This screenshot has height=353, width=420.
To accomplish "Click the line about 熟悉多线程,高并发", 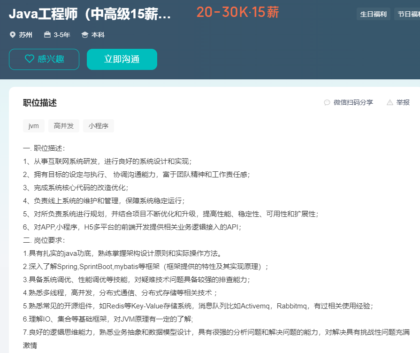I will tap(120, 293).
